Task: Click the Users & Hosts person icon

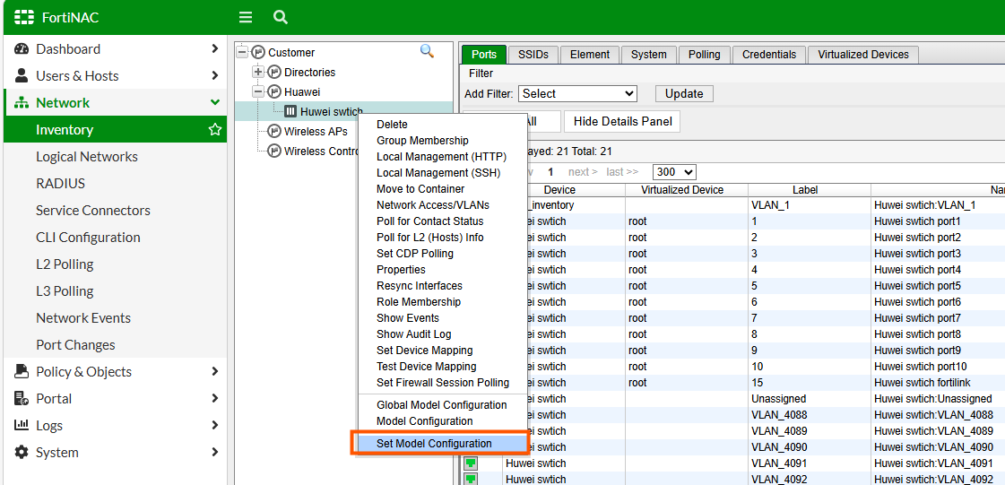Action: point(22,76)
